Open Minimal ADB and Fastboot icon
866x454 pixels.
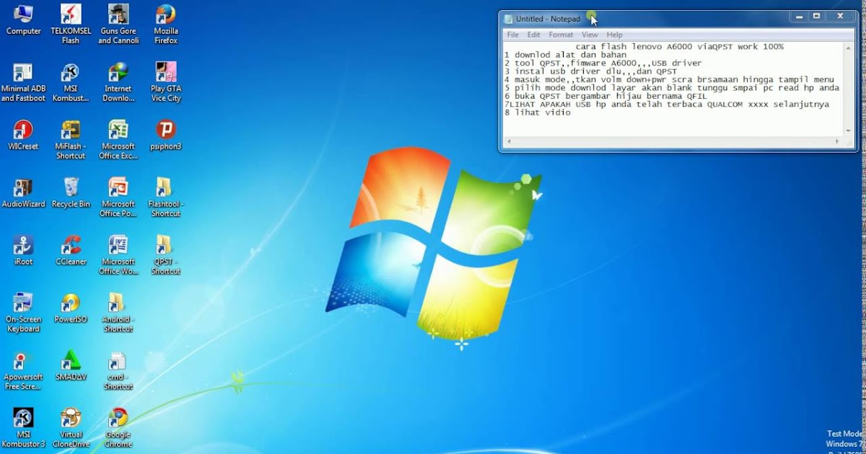(x=23, y=82)
